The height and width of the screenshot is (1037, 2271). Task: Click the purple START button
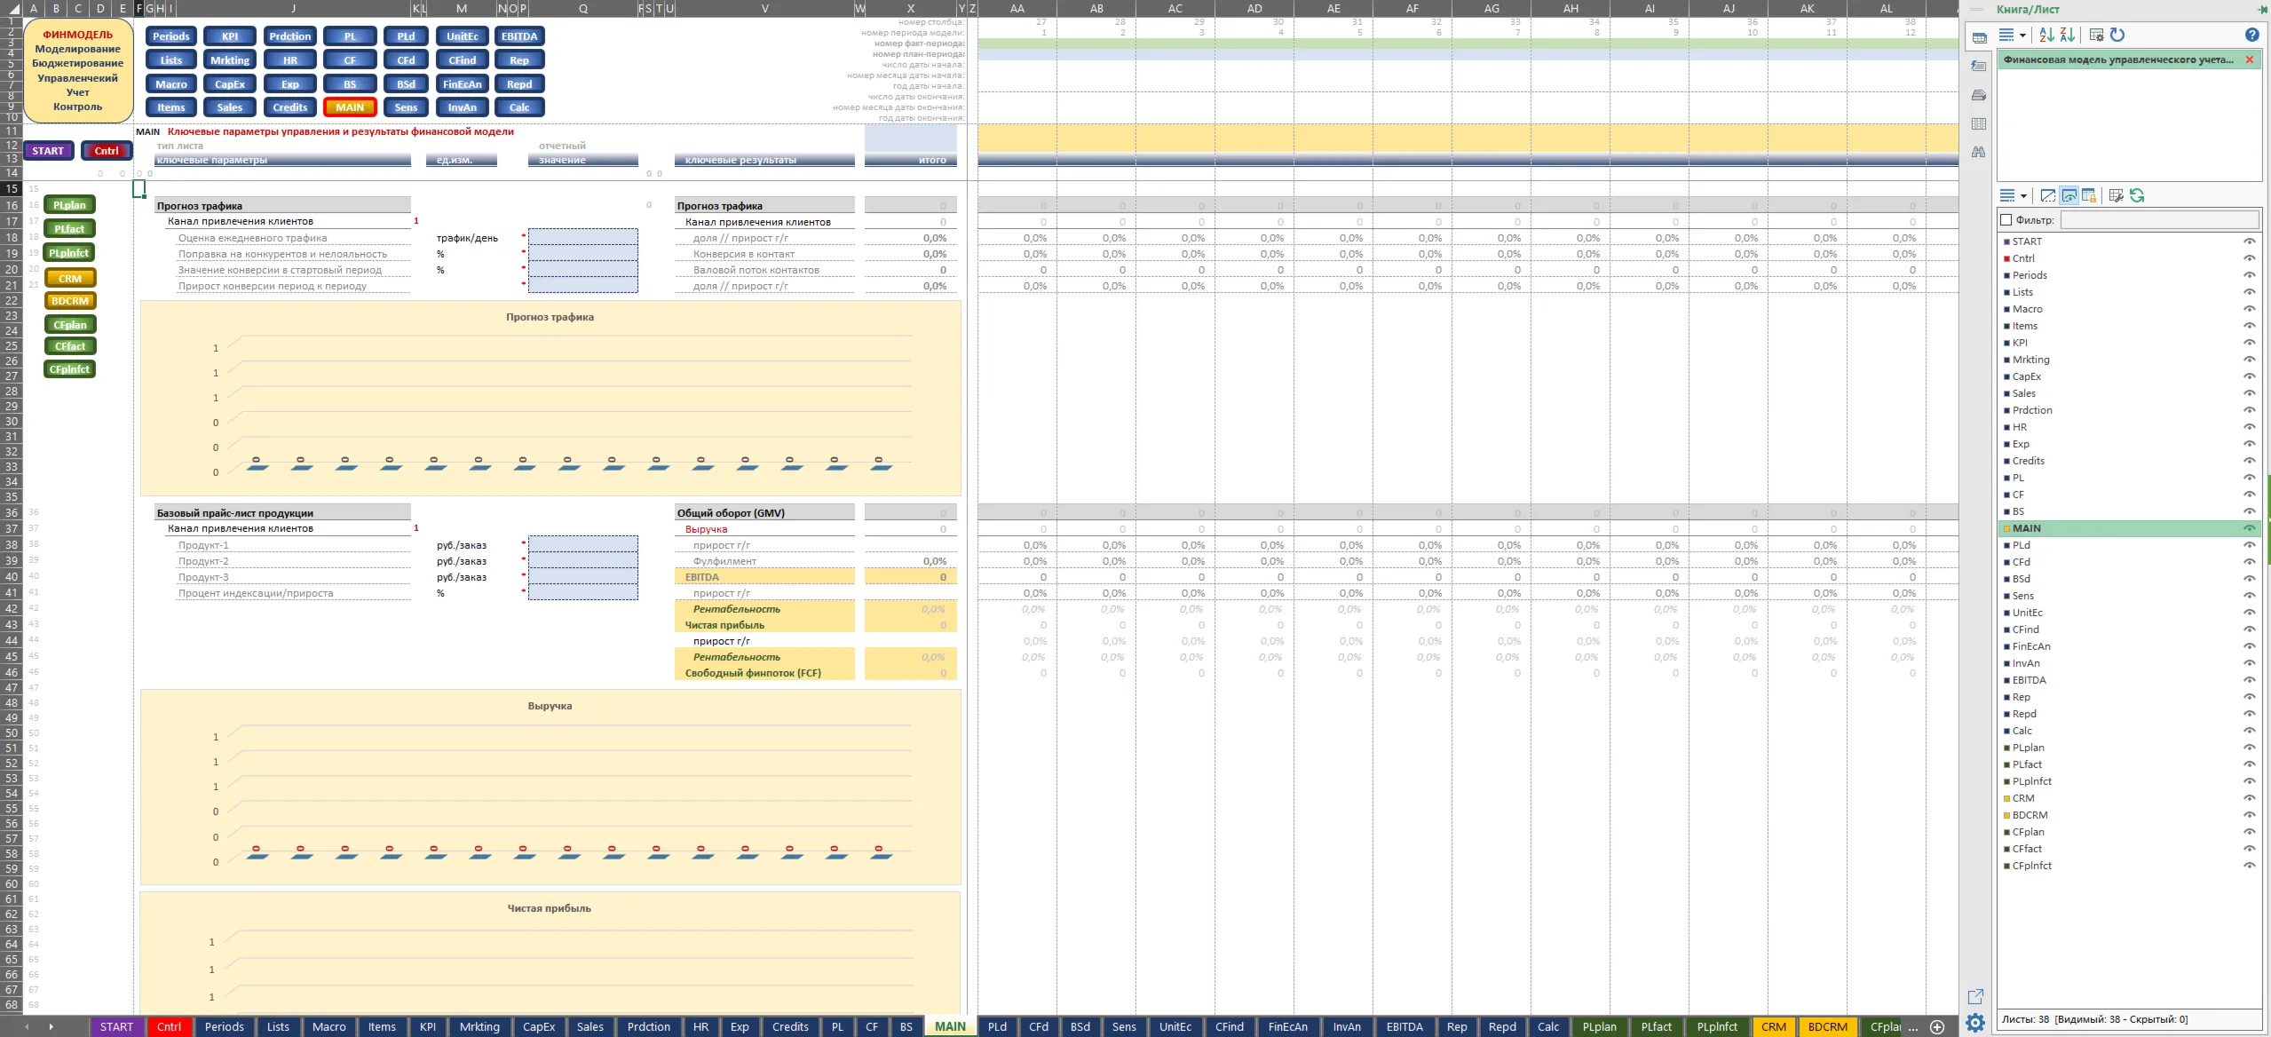(48, 151)
